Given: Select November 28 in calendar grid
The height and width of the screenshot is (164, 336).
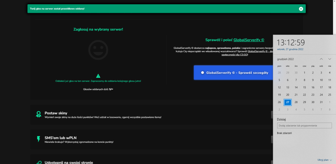Looking at the screenshot, I should tap(279, 73).
